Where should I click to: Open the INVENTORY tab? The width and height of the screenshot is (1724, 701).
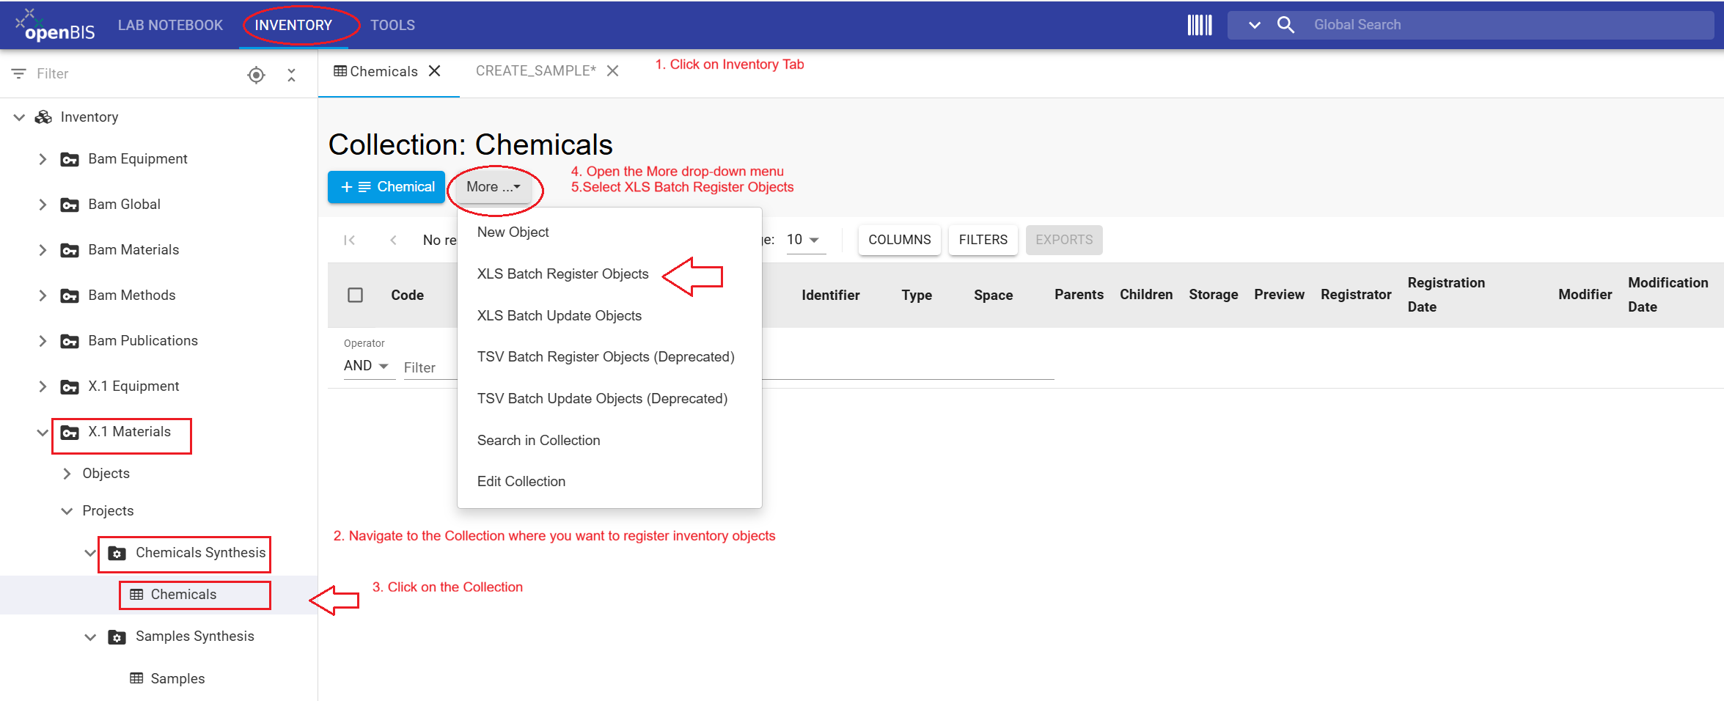[293, 25]
